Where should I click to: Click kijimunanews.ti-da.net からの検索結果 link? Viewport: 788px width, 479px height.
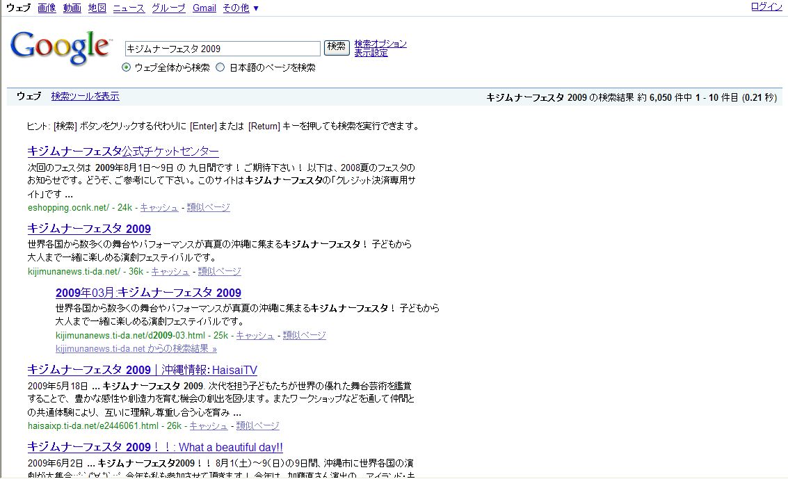(136, 348)
